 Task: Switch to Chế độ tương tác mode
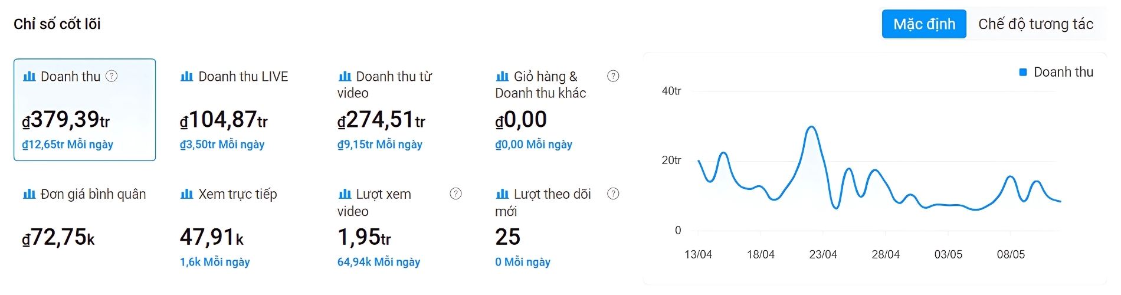pyautogui.click(x=1035, y=24)
